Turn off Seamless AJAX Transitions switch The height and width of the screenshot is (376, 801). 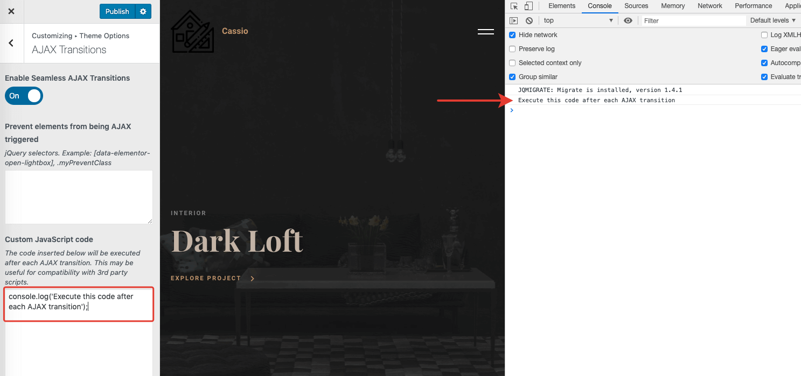[24, 96]
